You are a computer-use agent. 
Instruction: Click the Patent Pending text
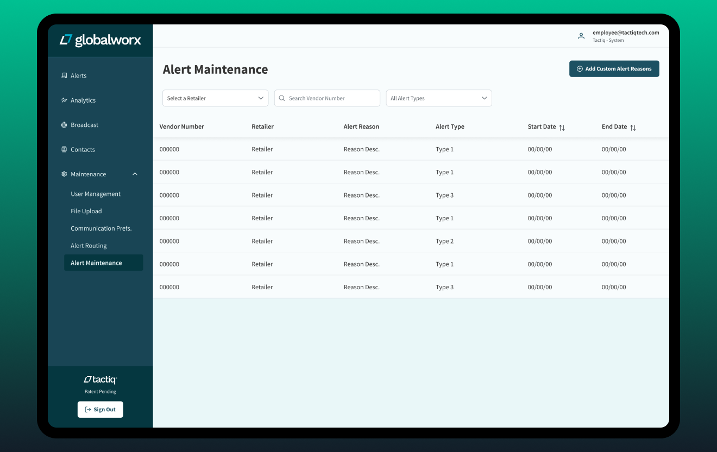[100, 392]
